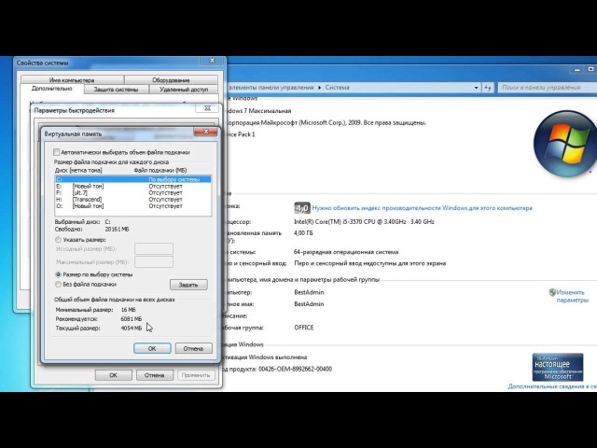This screenshot has height=448, width=597.
Task: Click Применить in Параметры быстродействия window
Action: click(196, 375)
